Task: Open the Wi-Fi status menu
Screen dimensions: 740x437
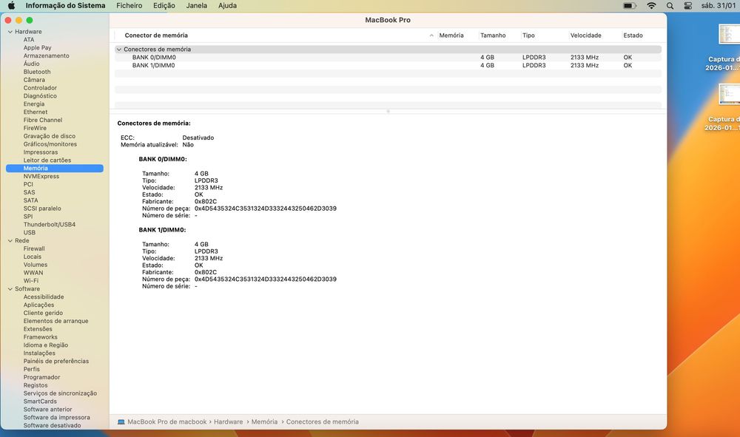Action: pyautogui.click(x=651, y=6)
